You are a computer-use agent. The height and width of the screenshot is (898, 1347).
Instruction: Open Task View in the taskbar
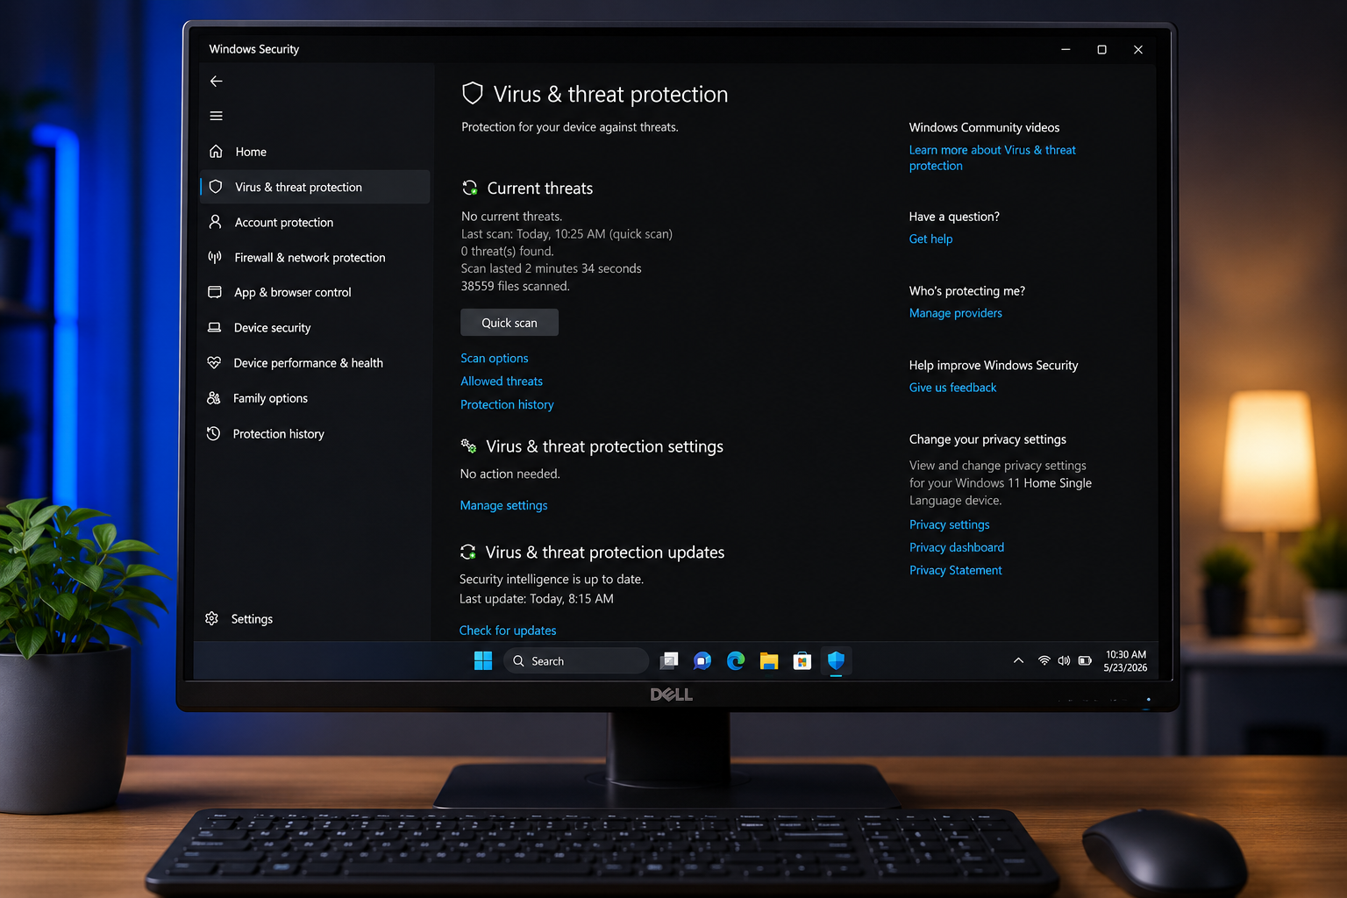[669, 661]
